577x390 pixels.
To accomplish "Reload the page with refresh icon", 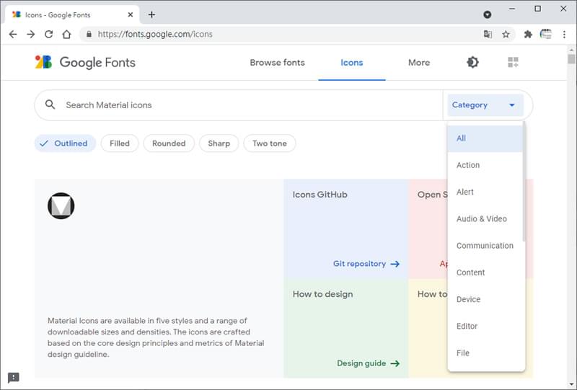I will [48, 34].
